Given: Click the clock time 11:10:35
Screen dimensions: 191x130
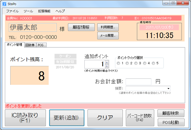Looking at the screenshot, I should click(x=160, y=35).
